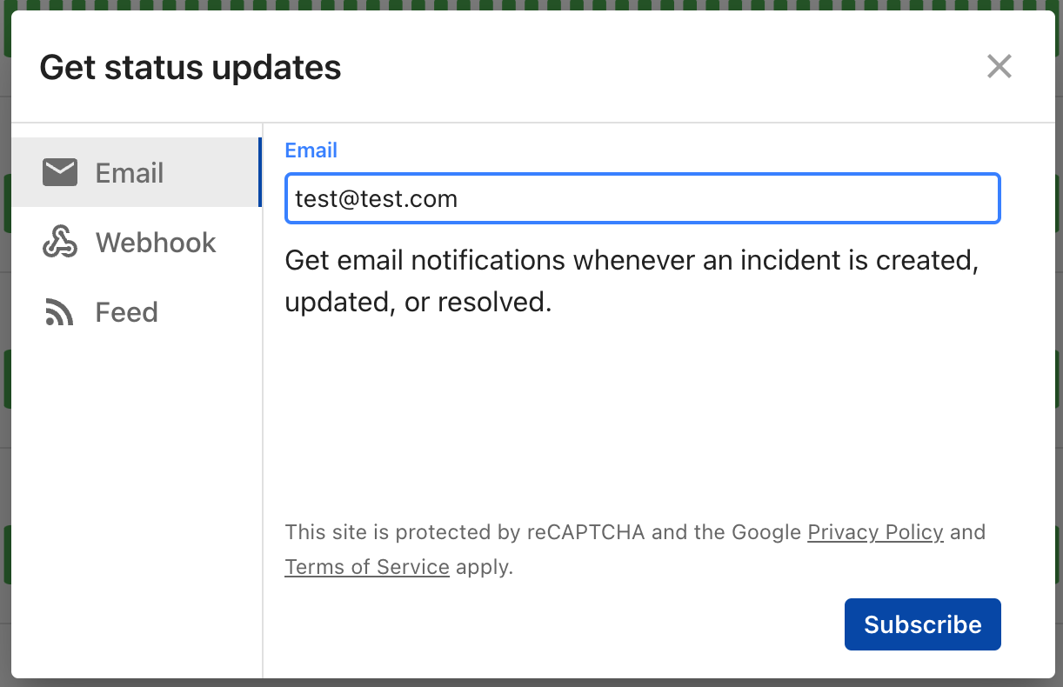Open the Google Privacy Policy link

click(875, 532)
